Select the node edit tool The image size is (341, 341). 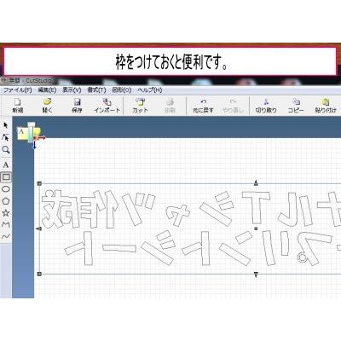point(6,137)
